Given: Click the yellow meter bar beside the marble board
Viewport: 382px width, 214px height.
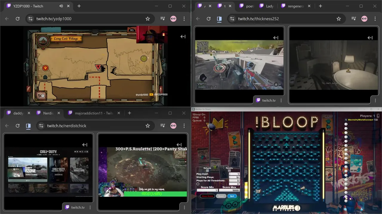Looking at the screenshot, I should [x=247, y=190].
